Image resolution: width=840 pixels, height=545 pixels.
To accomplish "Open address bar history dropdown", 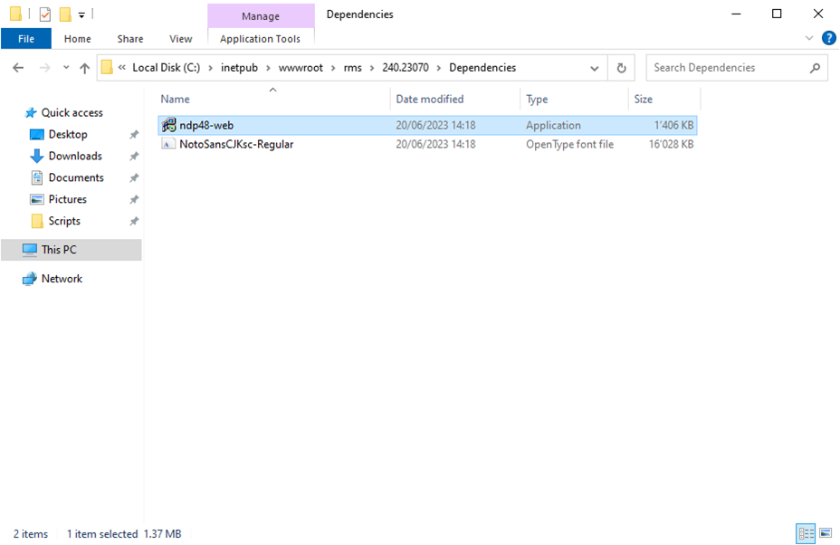I will 594,68.
